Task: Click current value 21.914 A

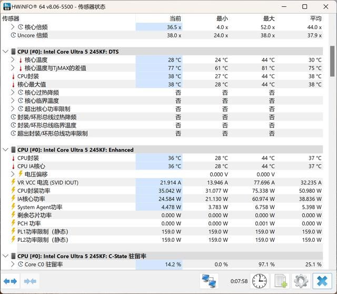Action: [x=171, y=183]
